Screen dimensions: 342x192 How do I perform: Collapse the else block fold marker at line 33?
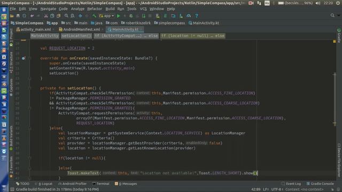30,128
